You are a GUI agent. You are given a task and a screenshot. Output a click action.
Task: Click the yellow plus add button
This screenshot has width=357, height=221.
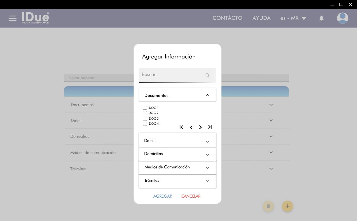click(287, 206)
